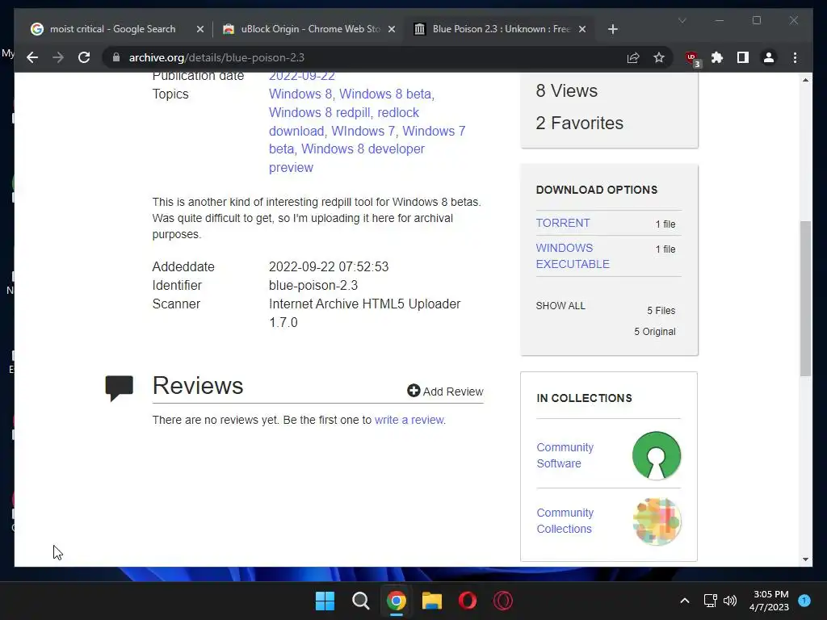Open site info via the padlock icon
This screenshot has width=827, height=620.
pos(116,57)
